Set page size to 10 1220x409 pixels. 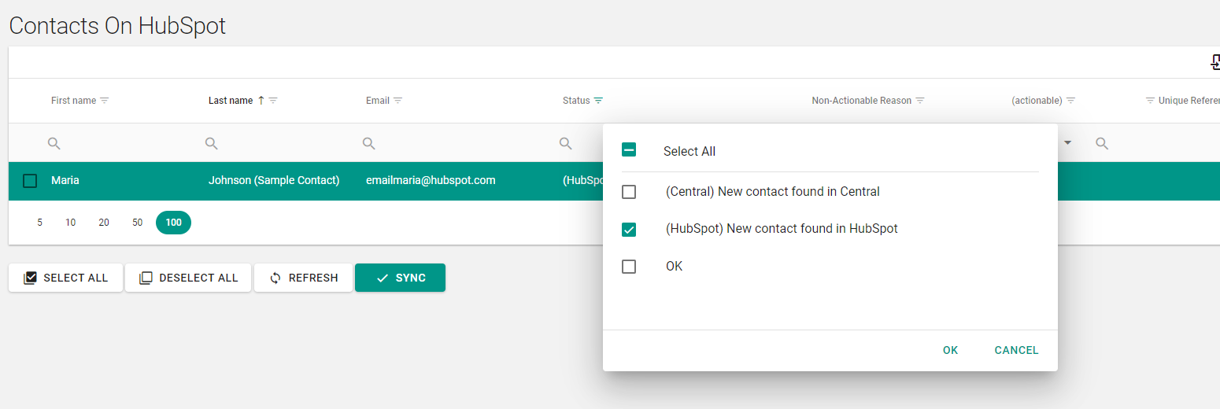[71, 223]
